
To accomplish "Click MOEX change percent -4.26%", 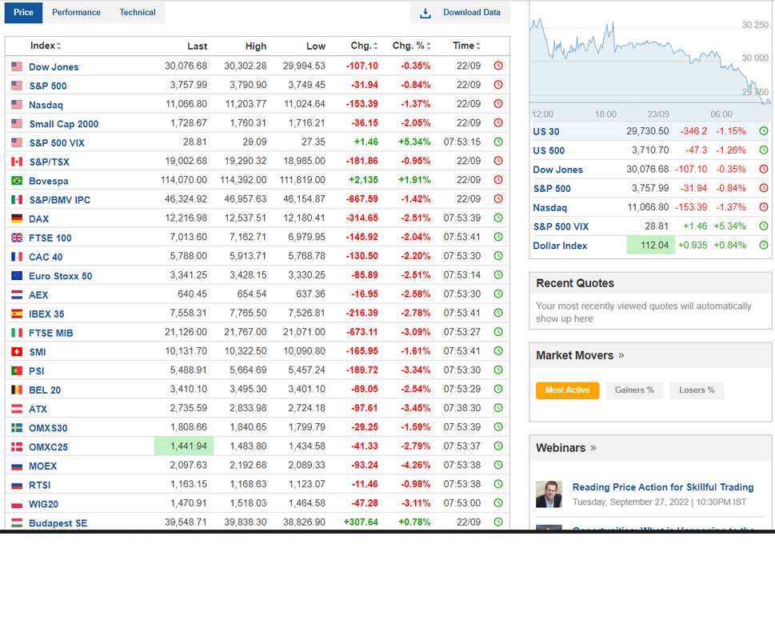I will (x=414, y=465).
